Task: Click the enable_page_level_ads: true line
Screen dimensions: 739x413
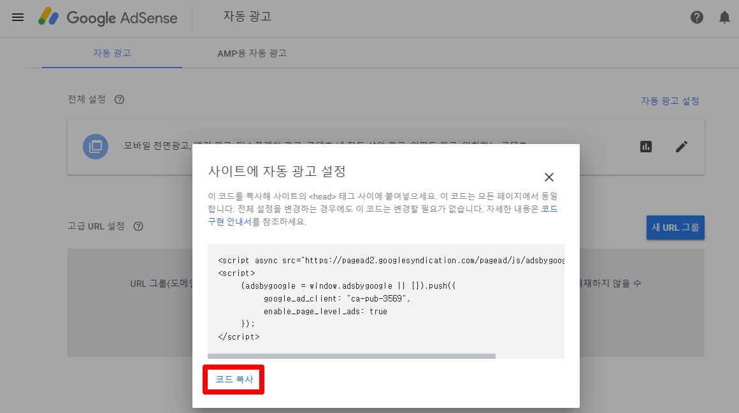Action: [x=325, y=311]
